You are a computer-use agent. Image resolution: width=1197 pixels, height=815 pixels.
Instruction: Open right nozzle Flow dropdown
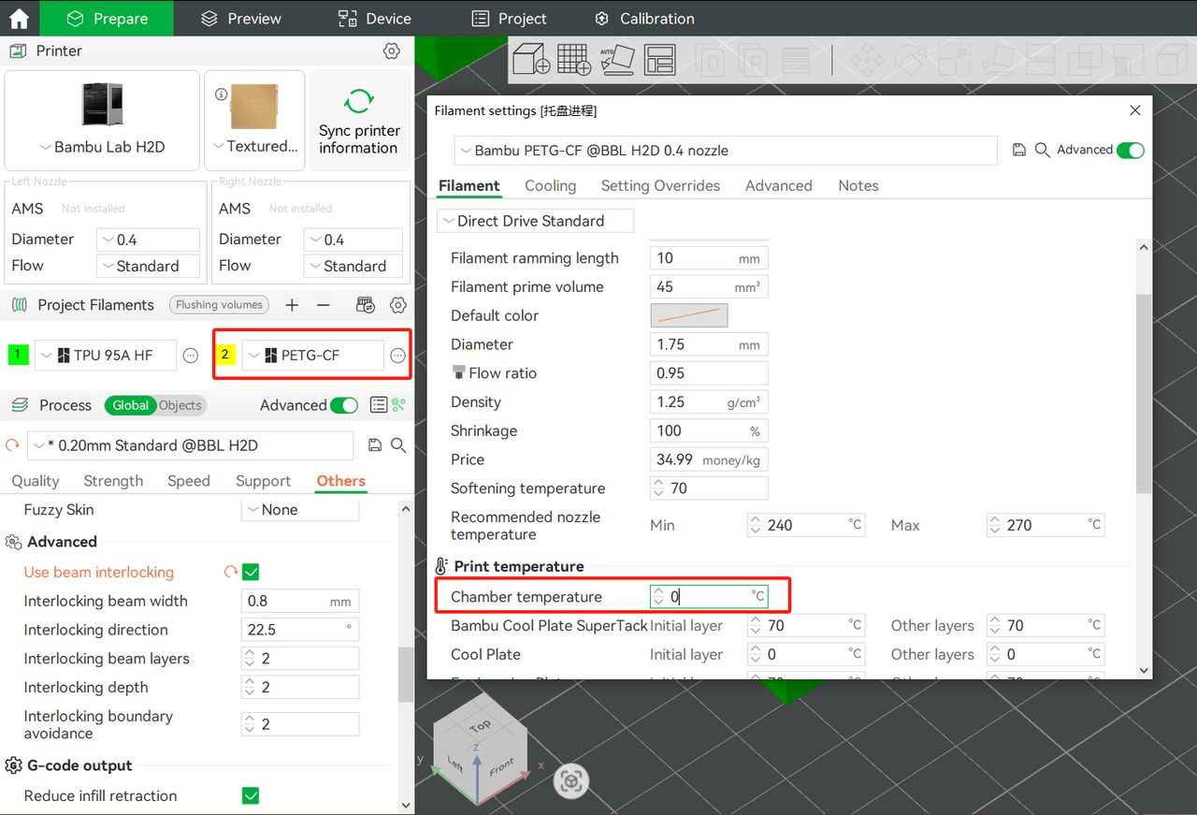[x=355, y=266]
